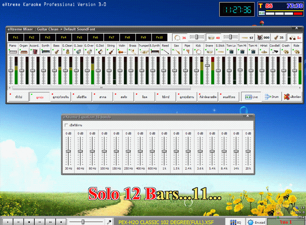This screenshot has height=225, width=306.
Task: Select the Snare drum channel icon
Action: coord(210,52)
